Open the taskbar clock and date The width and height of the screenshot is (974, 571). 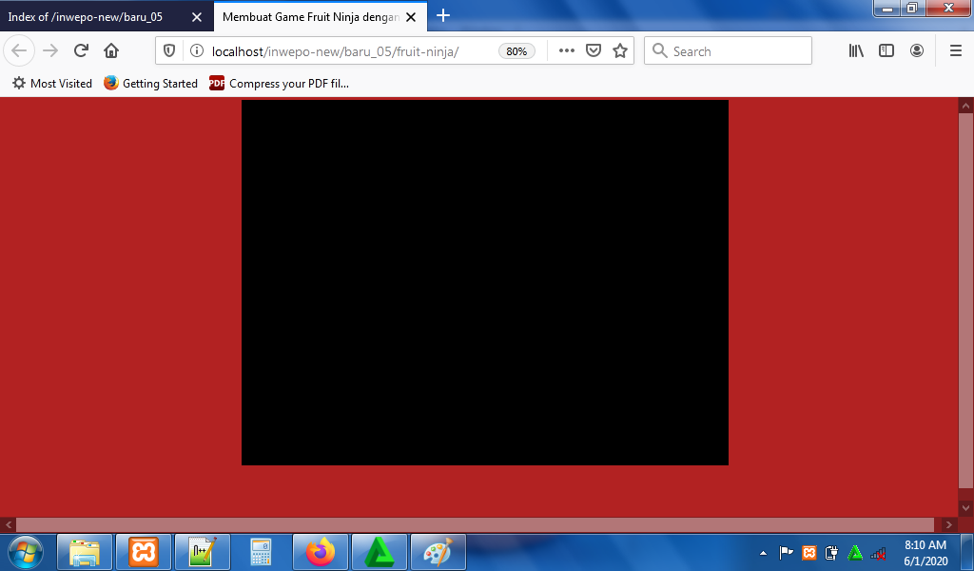tap(925, 552)
